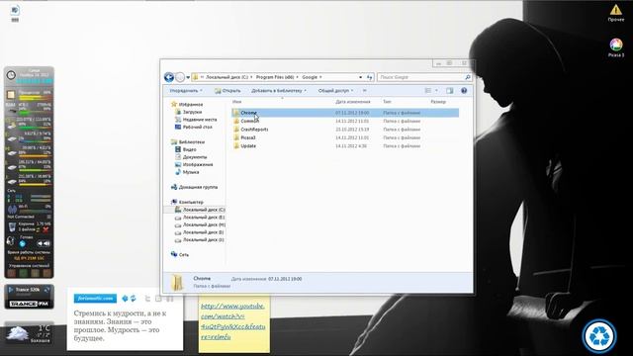
Task: Select the CrashReports folder
Action: (250, 130)
